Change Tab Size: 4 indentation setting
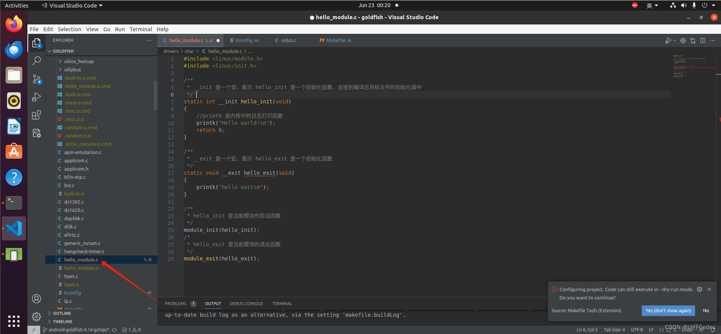The image size is (721, 334). pyautogui.click(x=614, y=330)
